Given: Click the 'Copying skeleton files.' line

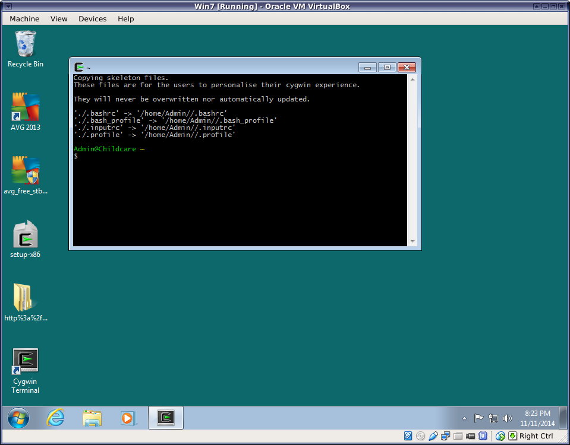Looking at the screenshot, I should tap(121, 78).
